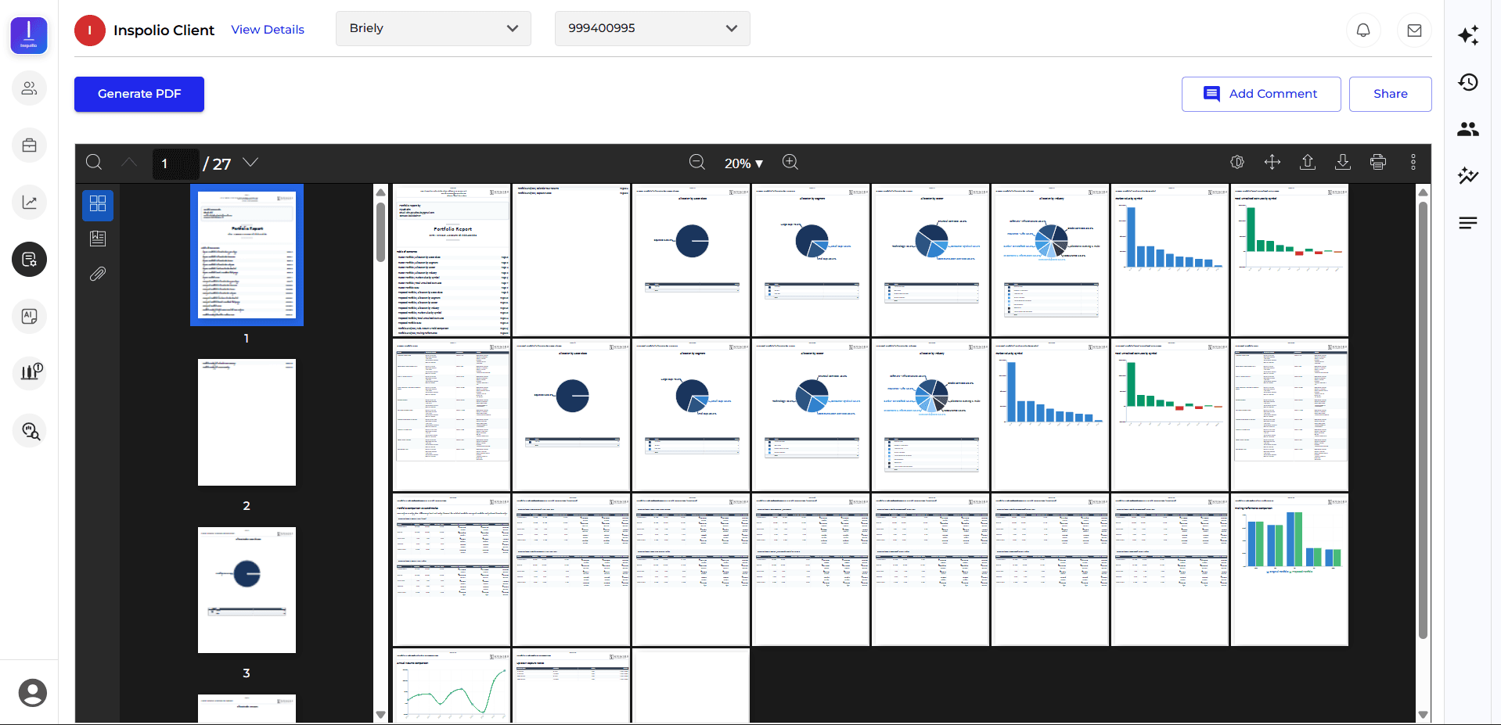Open the performance chart tool in the sidebar

pyautogui.click(x=29, y=202)
